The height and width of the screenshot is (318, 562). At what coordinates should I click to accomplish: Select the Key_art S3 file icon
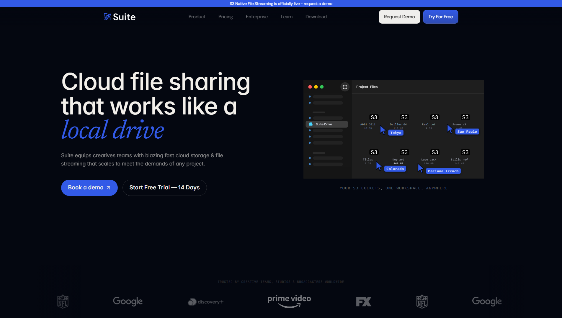pyautogui.click(x=404, y=152)
